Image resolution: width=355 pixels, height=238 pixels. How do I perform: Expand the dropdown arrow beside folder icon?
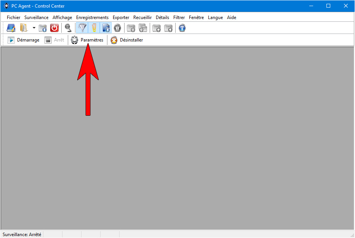pyautogui.click(x=34, y=28)
